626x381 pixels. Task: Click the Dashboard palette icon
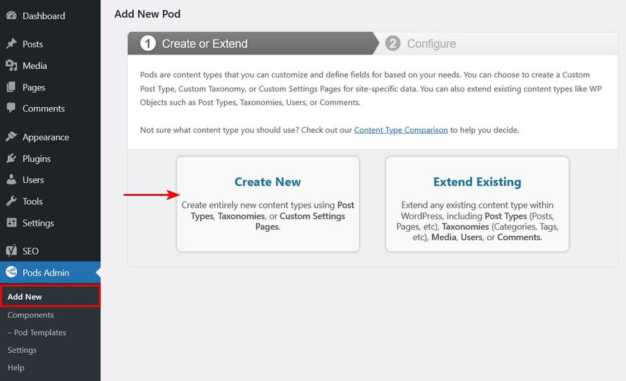[x=11, y=15]
